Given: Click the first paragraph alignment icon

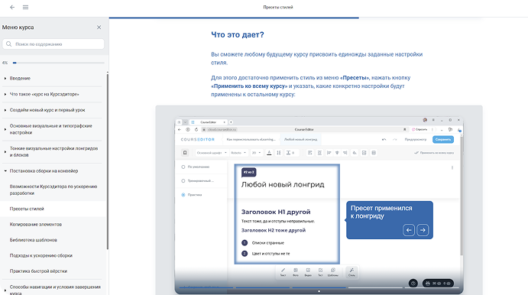Looking at the screenshot, I should click(x=309, y=153).
